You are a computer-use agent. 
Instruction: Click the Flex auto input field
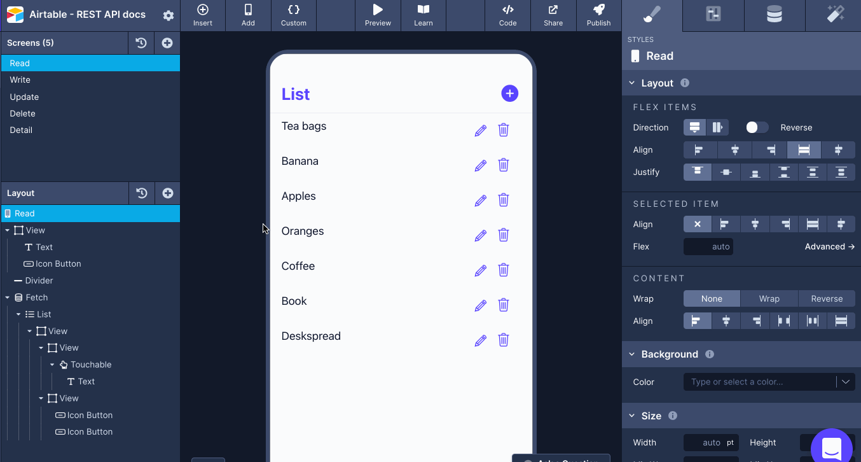click(x=708, y=247)
